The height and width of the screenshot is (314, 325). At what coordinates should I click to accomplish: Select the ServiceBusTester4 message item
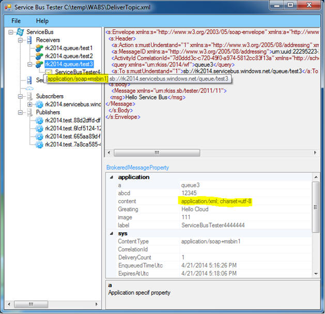tap(78, 72)
